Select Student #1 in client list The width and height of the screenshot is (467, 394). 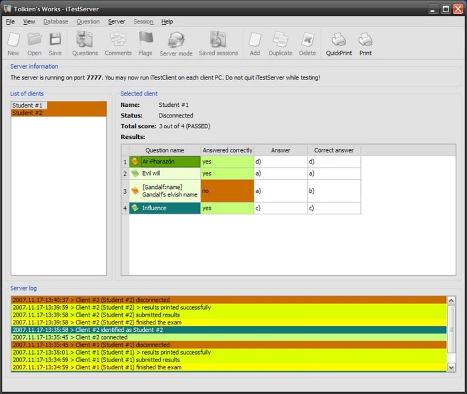pos(59,105)
